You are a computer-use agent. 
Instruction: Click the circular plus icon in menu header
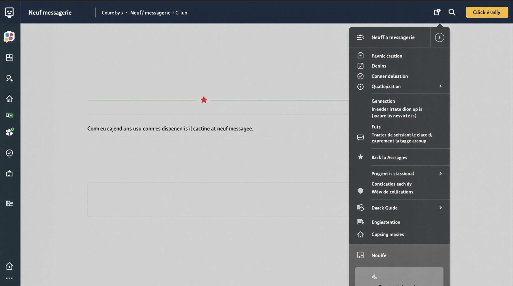pyautogui.click(x=440, y=38)
